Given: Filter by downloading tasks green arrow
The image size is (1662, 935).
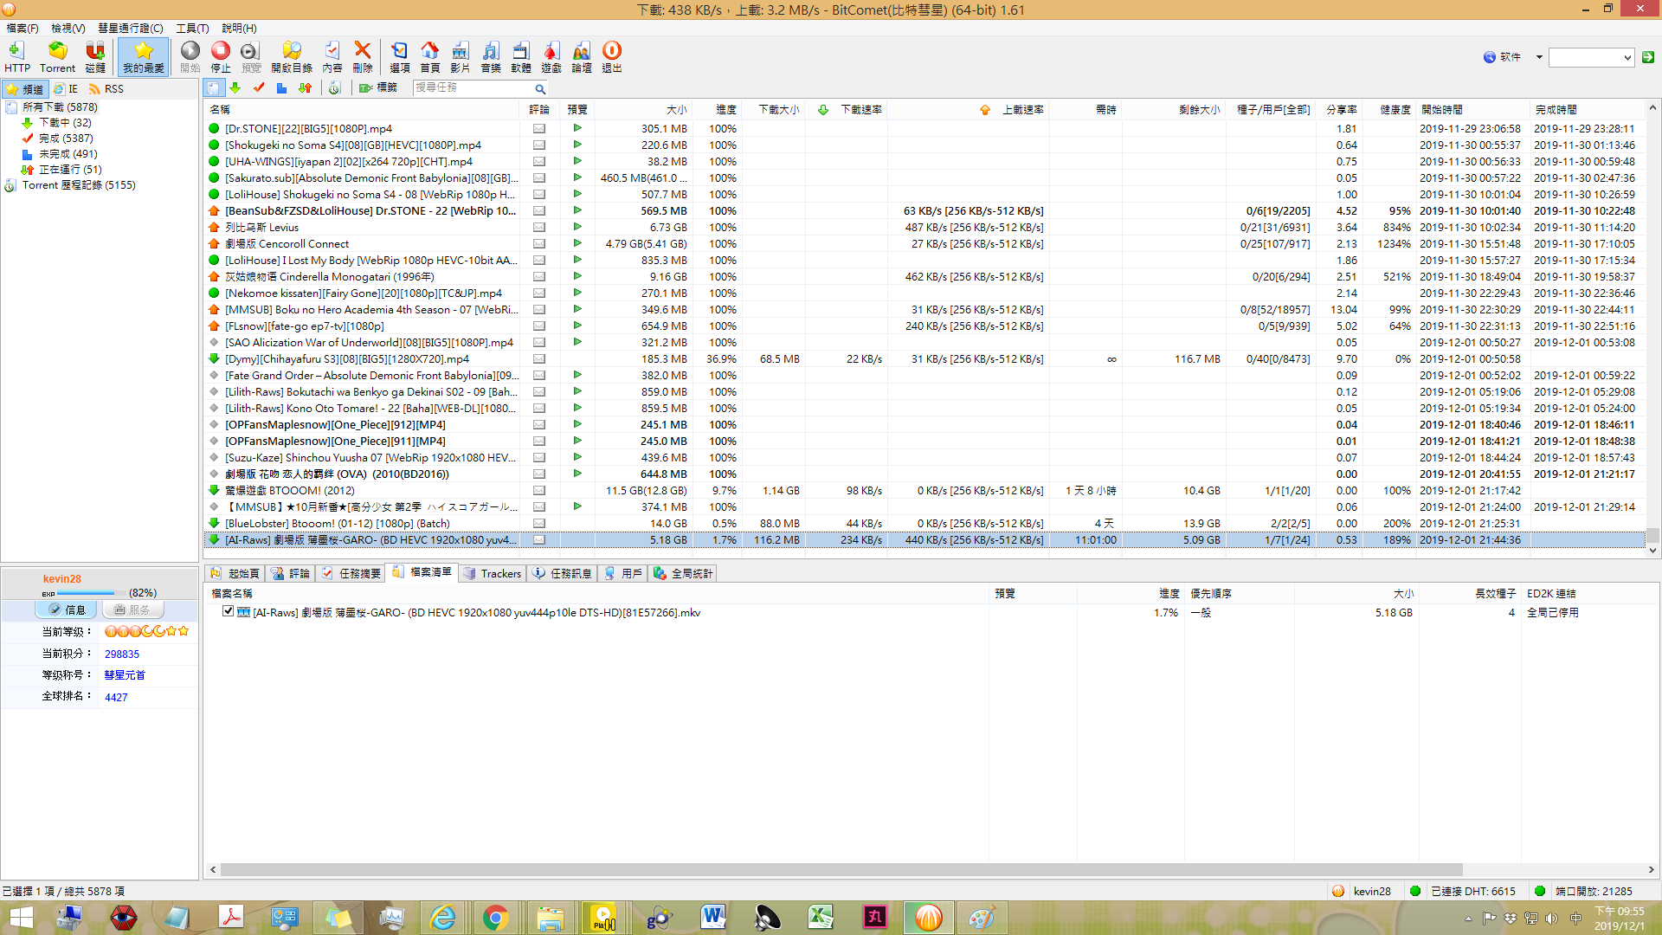Looking at the screenshot, I should 235,88.
